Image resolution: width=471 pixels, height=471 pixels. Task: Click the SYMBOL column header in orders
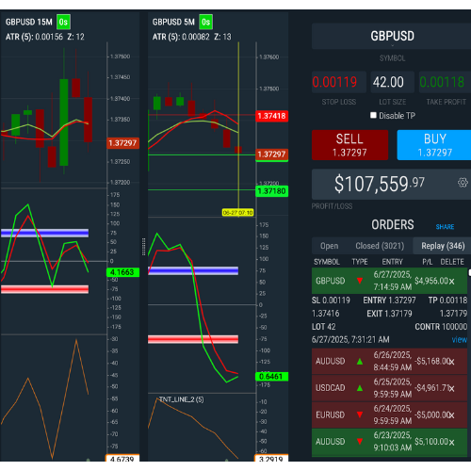tap(327, 262)
